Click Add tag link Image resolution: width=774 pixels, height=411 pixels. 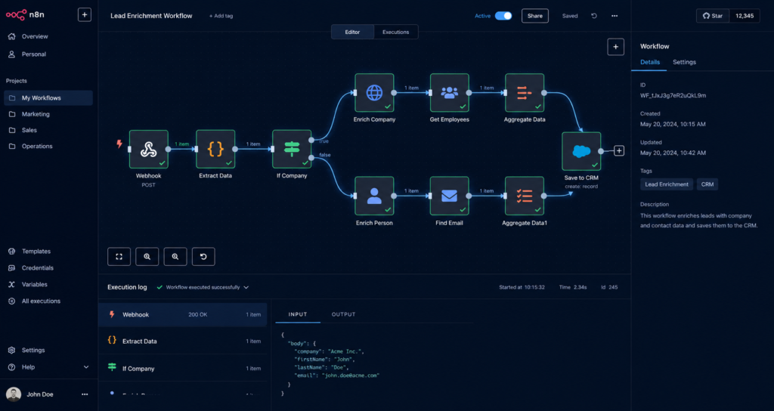pos(221,16)
